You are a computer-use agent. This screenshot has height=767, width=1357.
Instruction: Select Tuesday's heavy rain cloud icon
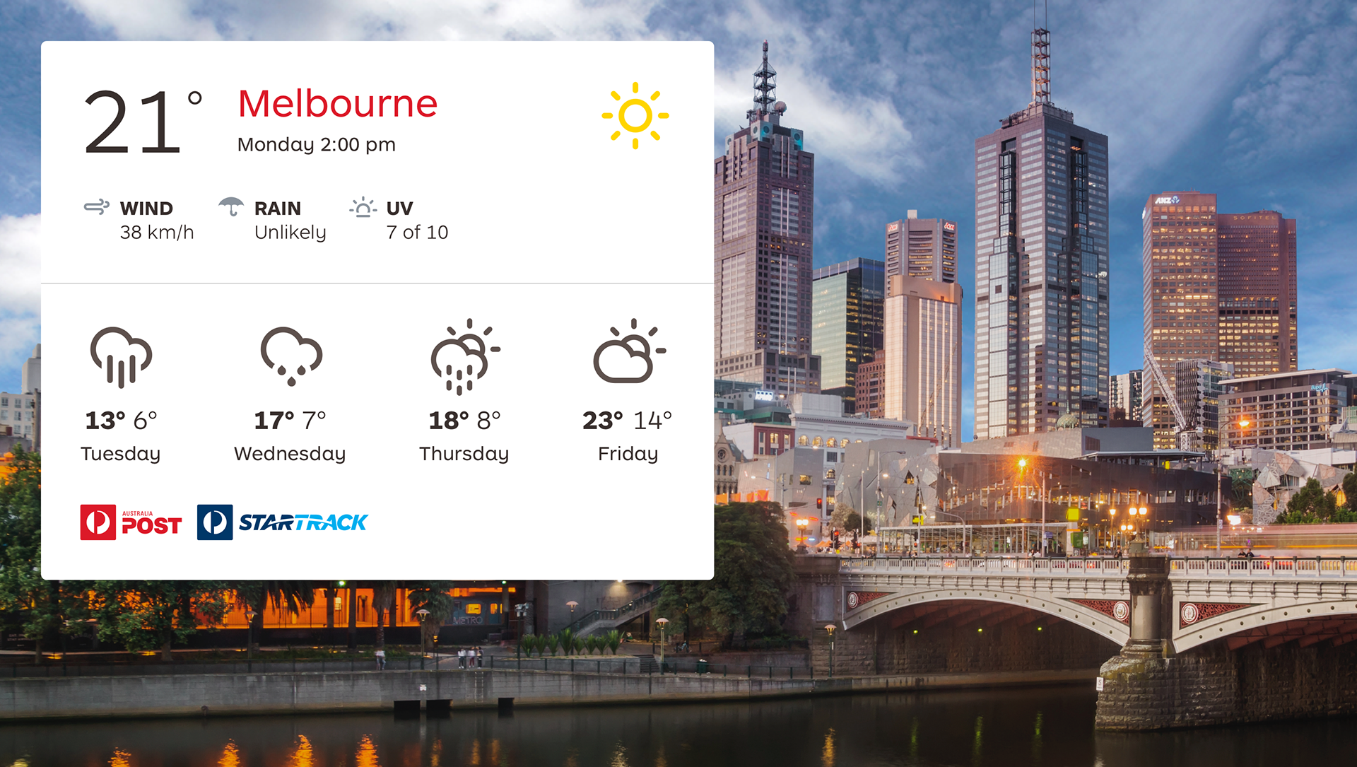[x=121, y=357]
